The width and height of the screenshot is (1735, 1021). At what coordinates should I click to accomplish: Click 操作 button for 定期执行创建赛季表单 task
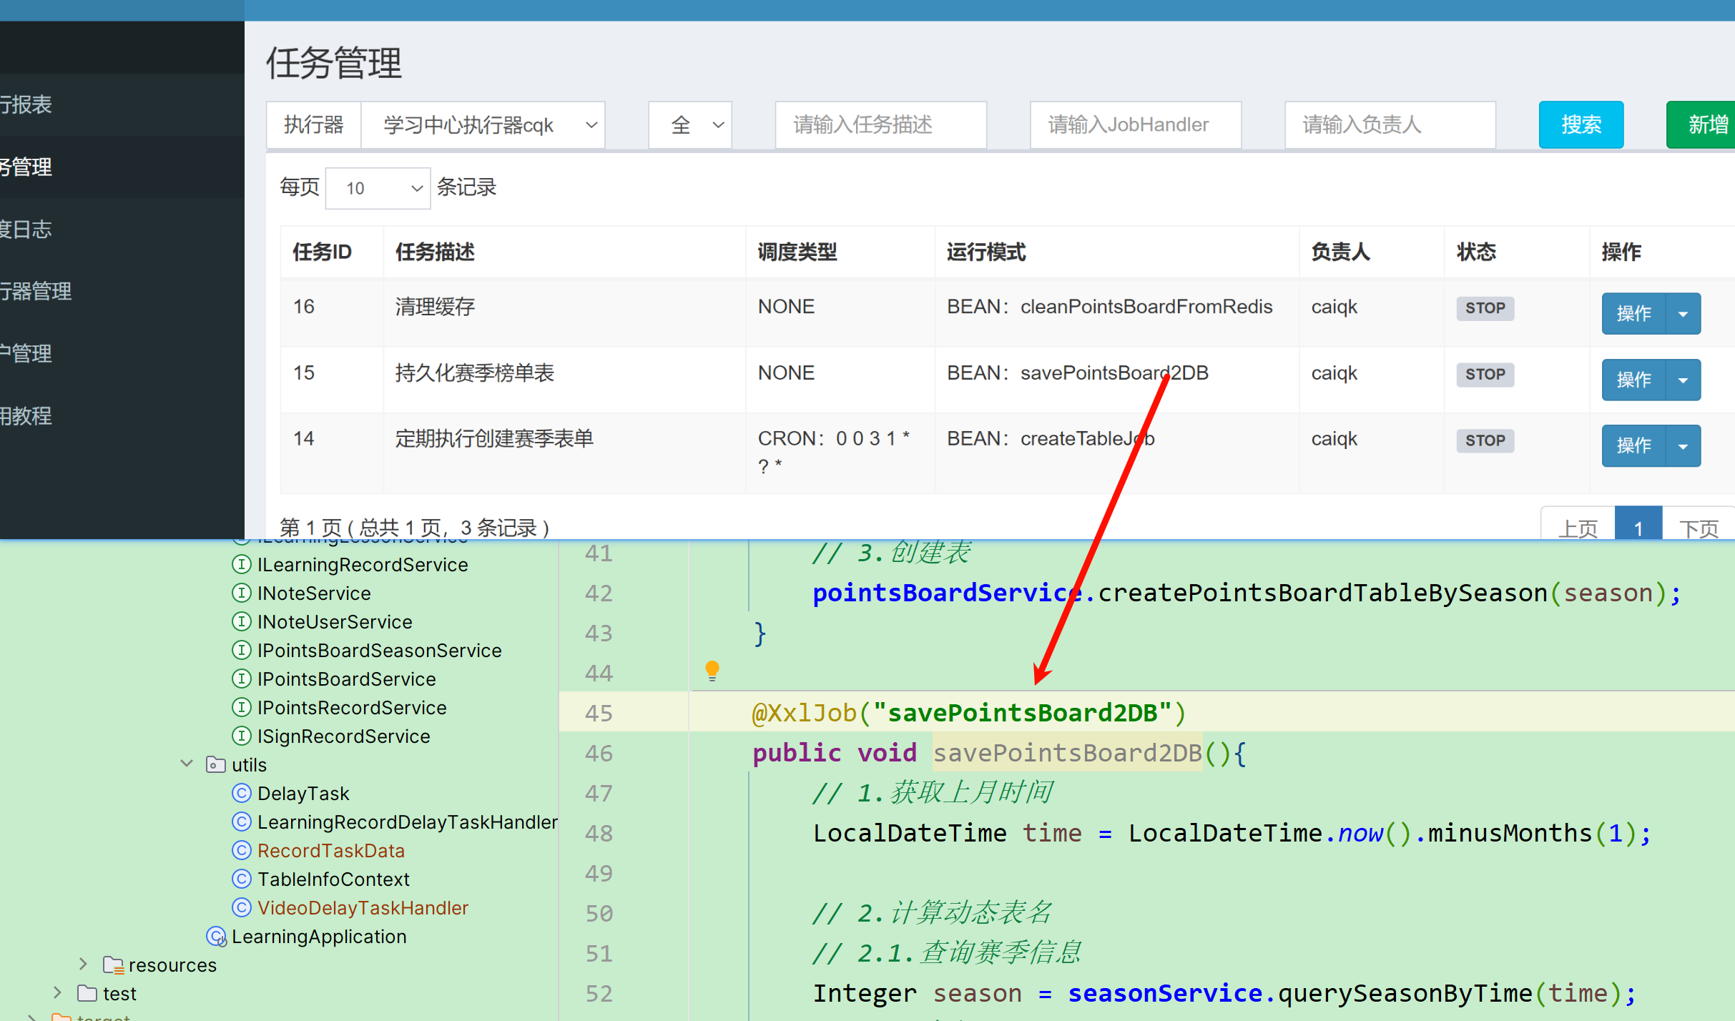click(x=1633, y=445)
